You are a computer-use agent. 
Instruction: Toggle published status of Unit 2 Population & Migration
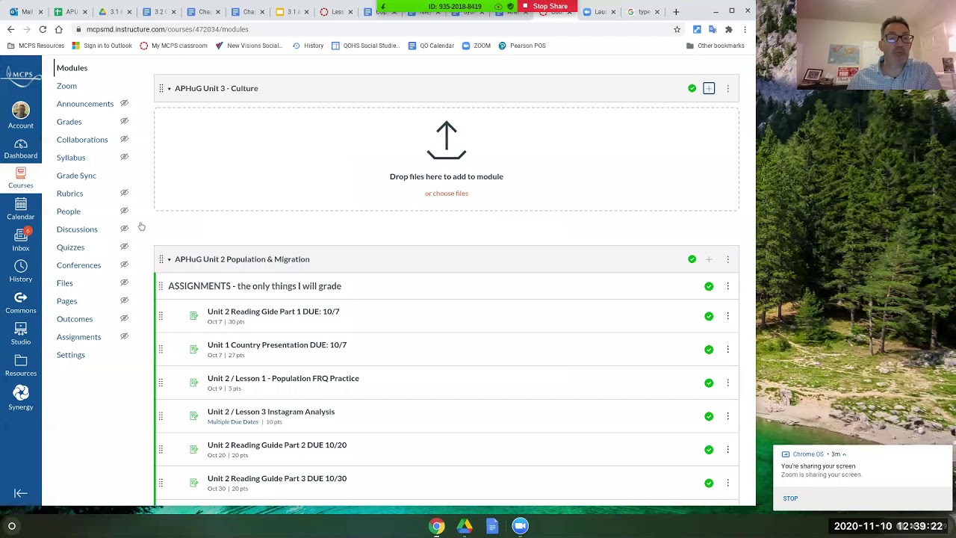click(x=692, y=259)
